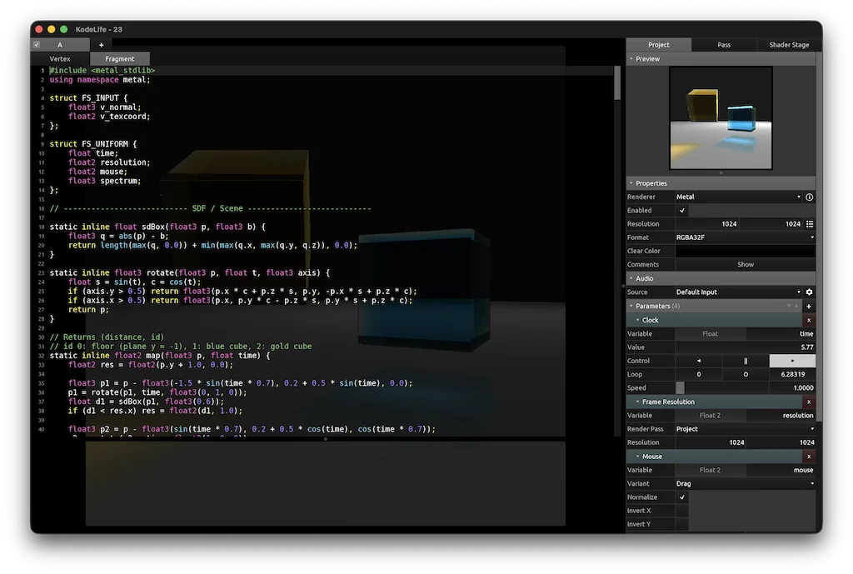Enable Invert X checkbox
This screenshot has width=853, height=574.
[x=681, y=511]
